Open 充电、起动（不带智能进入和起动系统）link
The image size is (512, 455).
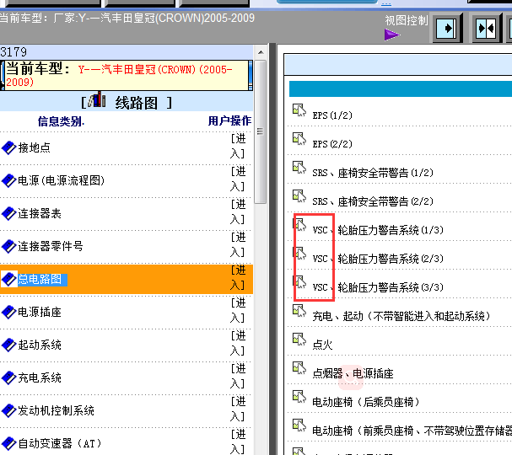pos(402,316)
